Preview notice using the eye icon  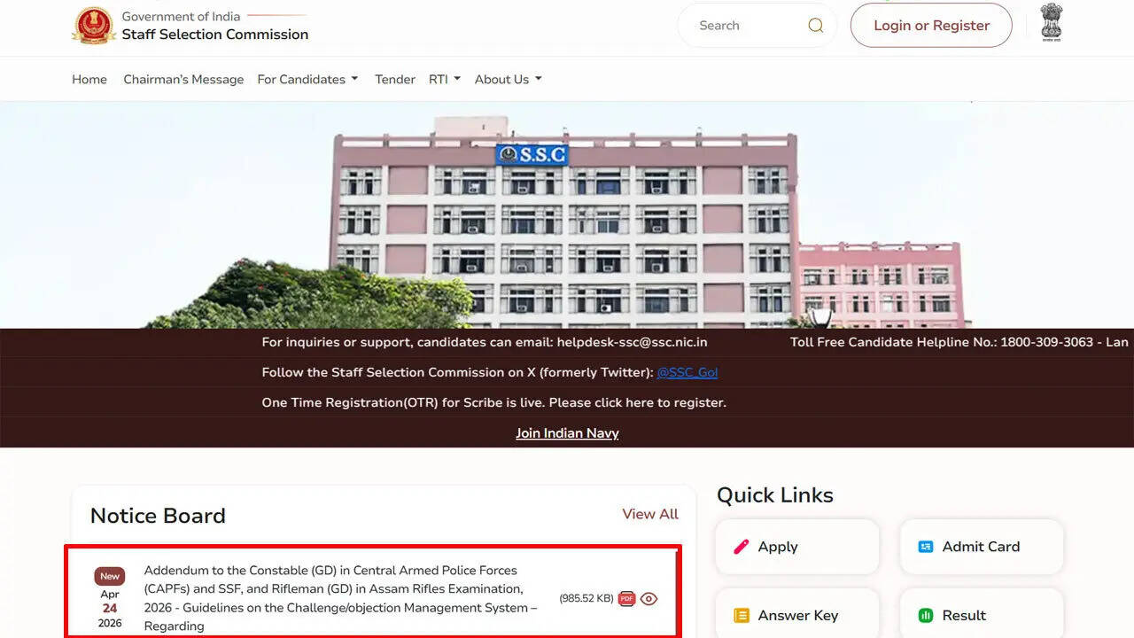point(649,599)
